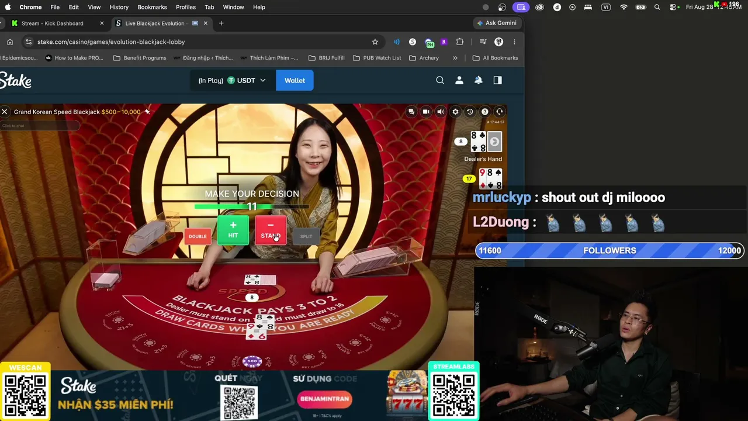Open the Chrome extensions puzzle icon

[460, 42]
